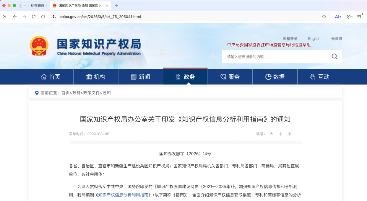Viewport: 367px width, 201px height.
Task: Open the AI+ assistant in the toolbar
Action: [338, 17]
